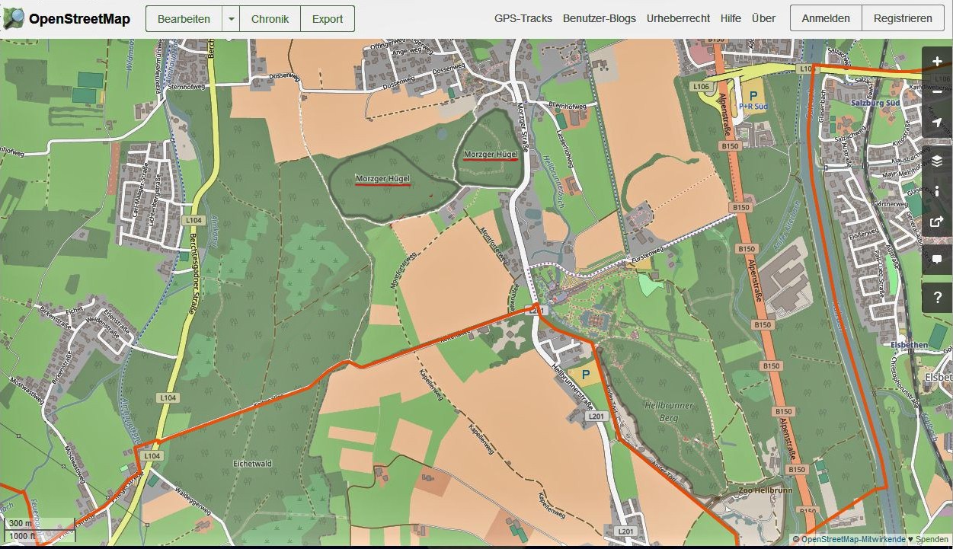Zoom in with the plus button

pos(937,62)
